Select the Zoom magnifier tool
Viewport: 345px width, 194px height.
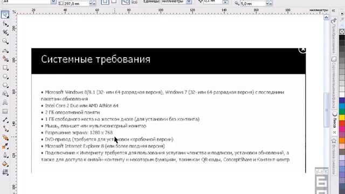point(5,41)
